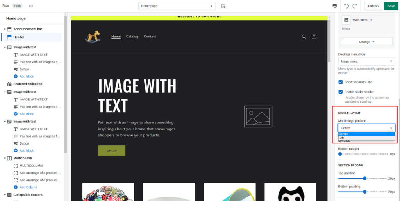
Task: Click the IMAGE WITH TEXT heading in preview
Action: 137,95
